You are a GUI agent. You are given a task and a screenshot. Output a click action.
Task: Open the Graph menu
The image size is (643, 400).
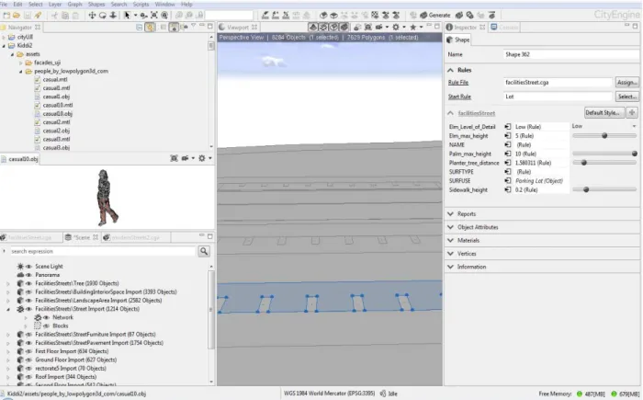pyautogui.click(x=74, y=4)
